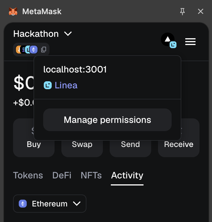The height and width of the screenshot is (222, 212).
Task: Click the chevron next to Hackathon
Action: coord(68,34)
